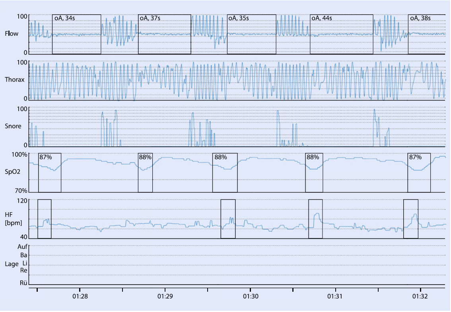Screen dimensions: 451x312
Task: Select the 'oA, 44s' apnea event label
Action: (322, 18)
